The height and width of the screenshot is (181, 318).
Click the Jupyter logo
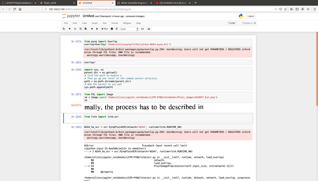[71, 16]
